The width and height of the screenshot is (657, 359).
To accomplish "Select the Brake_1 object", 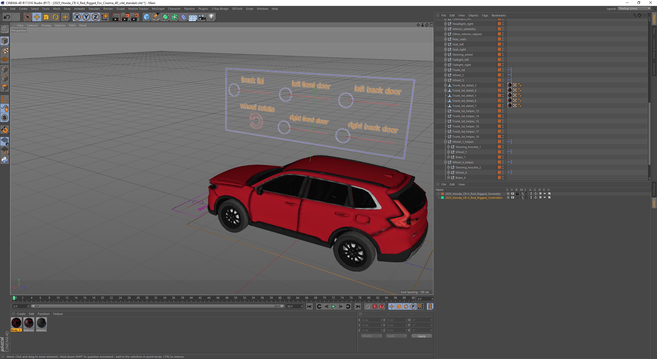I will 460,157.
